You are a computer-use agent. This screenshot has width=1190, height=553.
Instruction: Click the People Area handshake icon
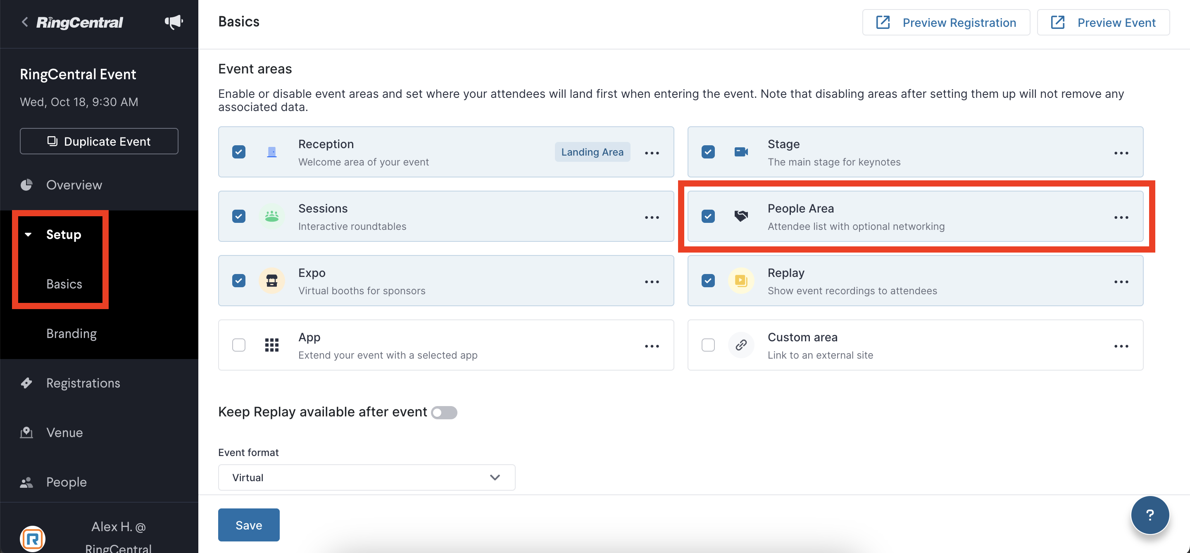(x=741, y=216)
